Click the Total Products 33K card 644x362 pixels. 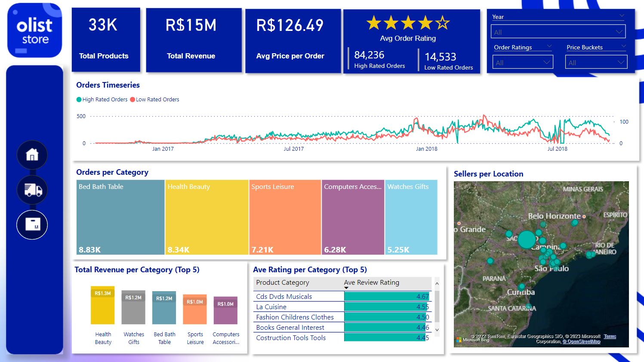pyautogui.click(x=106, y=40)
